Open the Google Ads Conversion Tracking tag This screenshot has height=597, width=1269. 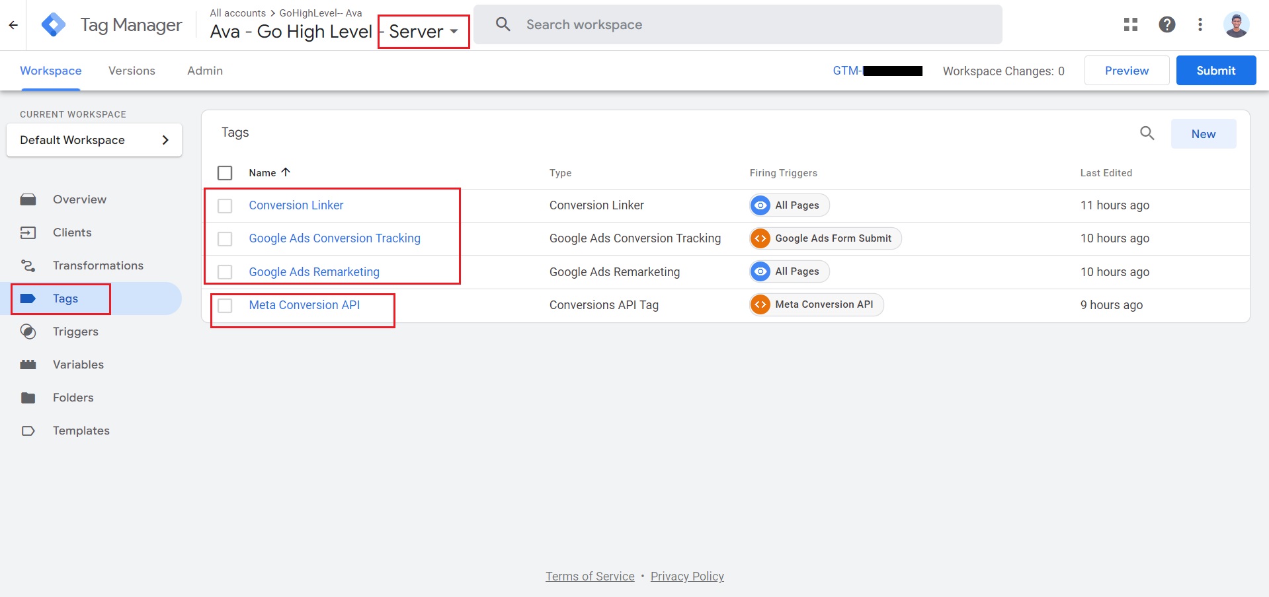tap(335, 238)
